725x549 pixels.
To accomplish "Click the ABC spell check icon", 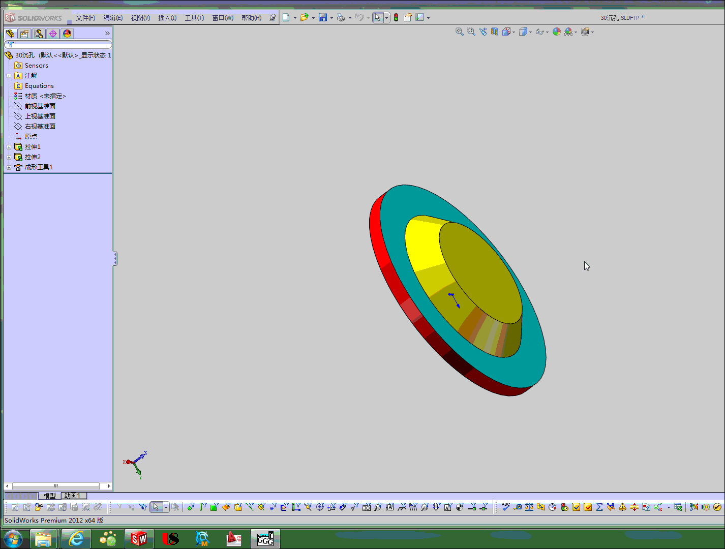I will click(506, 506).
